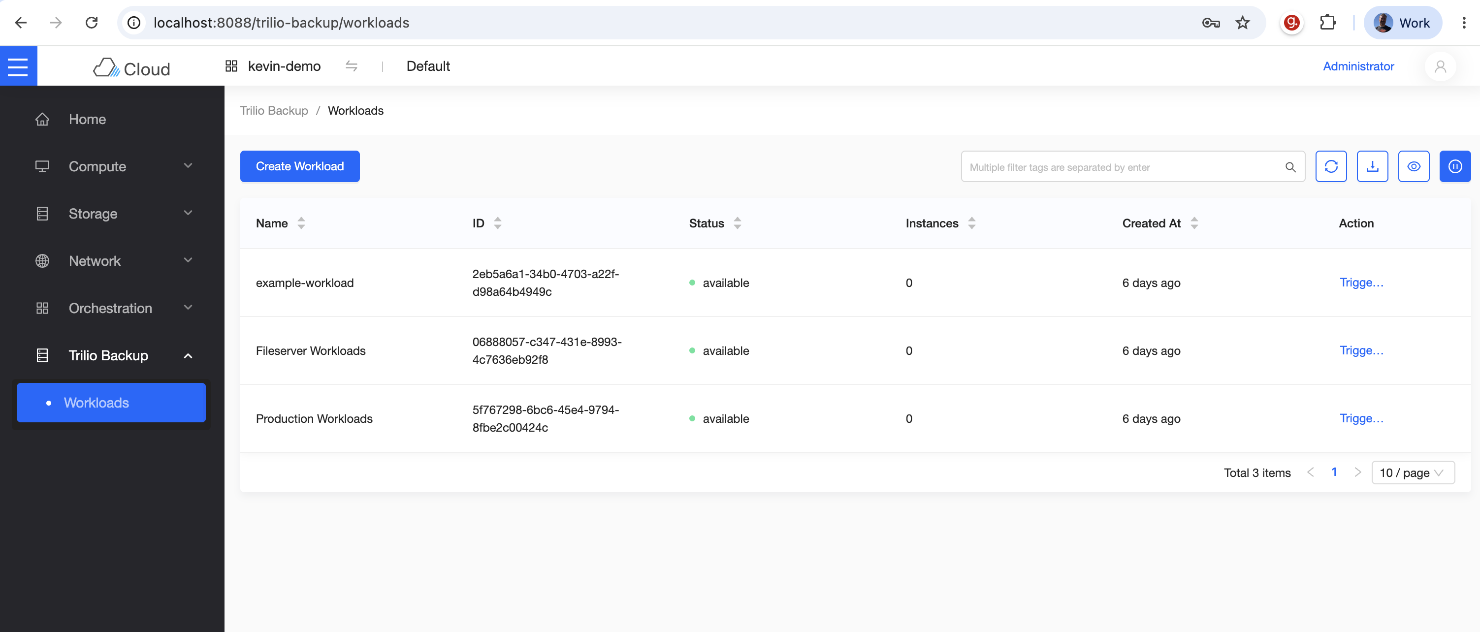Open the Chrome three-dot menu

pos(1463,23)
